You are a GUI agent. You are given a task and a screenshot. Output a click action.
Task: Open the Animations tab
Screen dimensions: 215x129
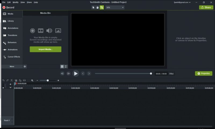(x=12, y=50)
